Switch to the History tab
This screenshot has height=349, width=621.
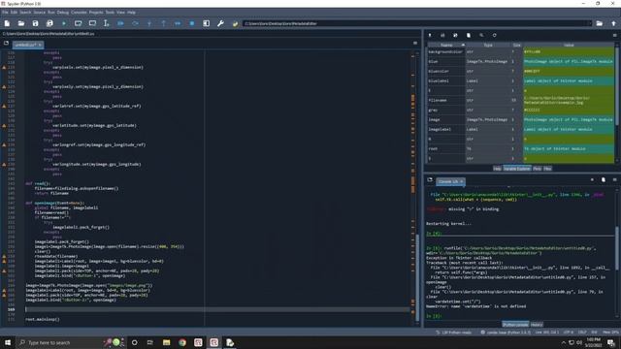537,325
